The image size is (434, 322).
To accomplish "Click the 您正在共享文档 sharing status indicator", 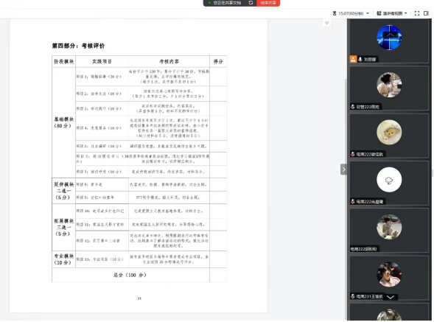I will click(225, 3).
